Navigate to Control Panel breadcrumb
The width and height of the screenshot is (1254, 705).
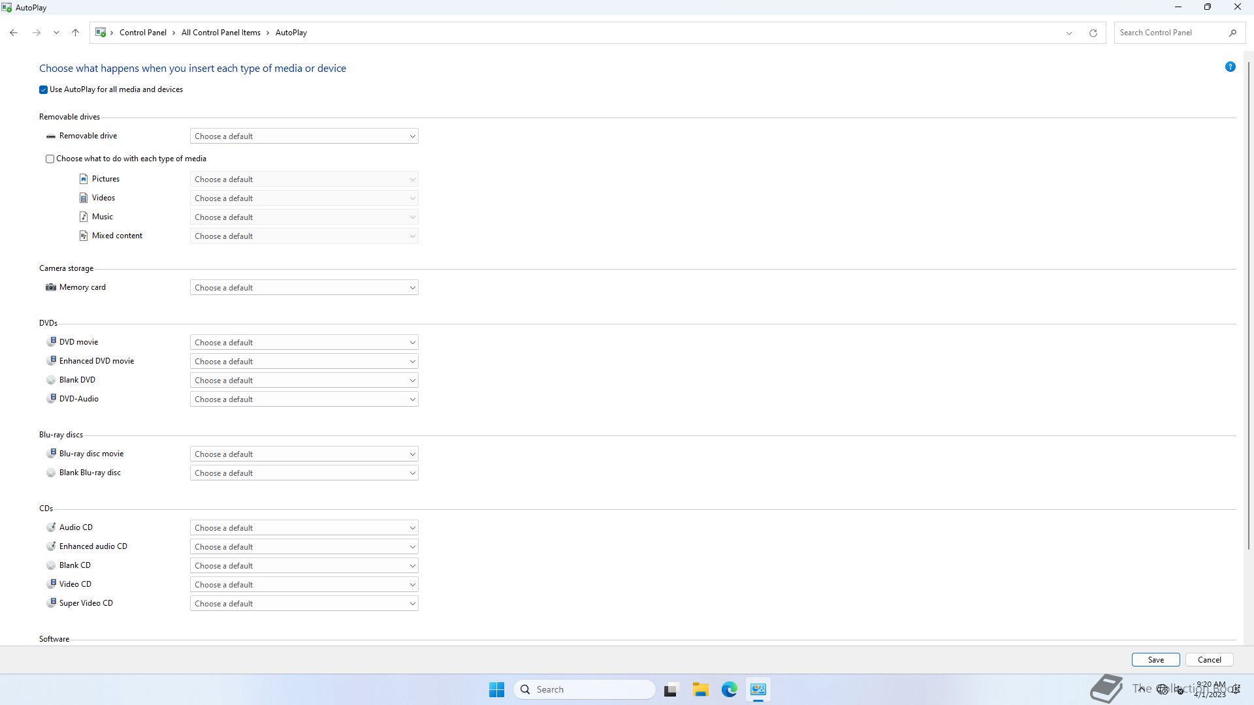142,33
